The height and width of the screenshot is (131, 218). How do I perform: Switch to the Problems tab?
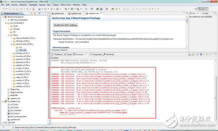pos(57,54)
